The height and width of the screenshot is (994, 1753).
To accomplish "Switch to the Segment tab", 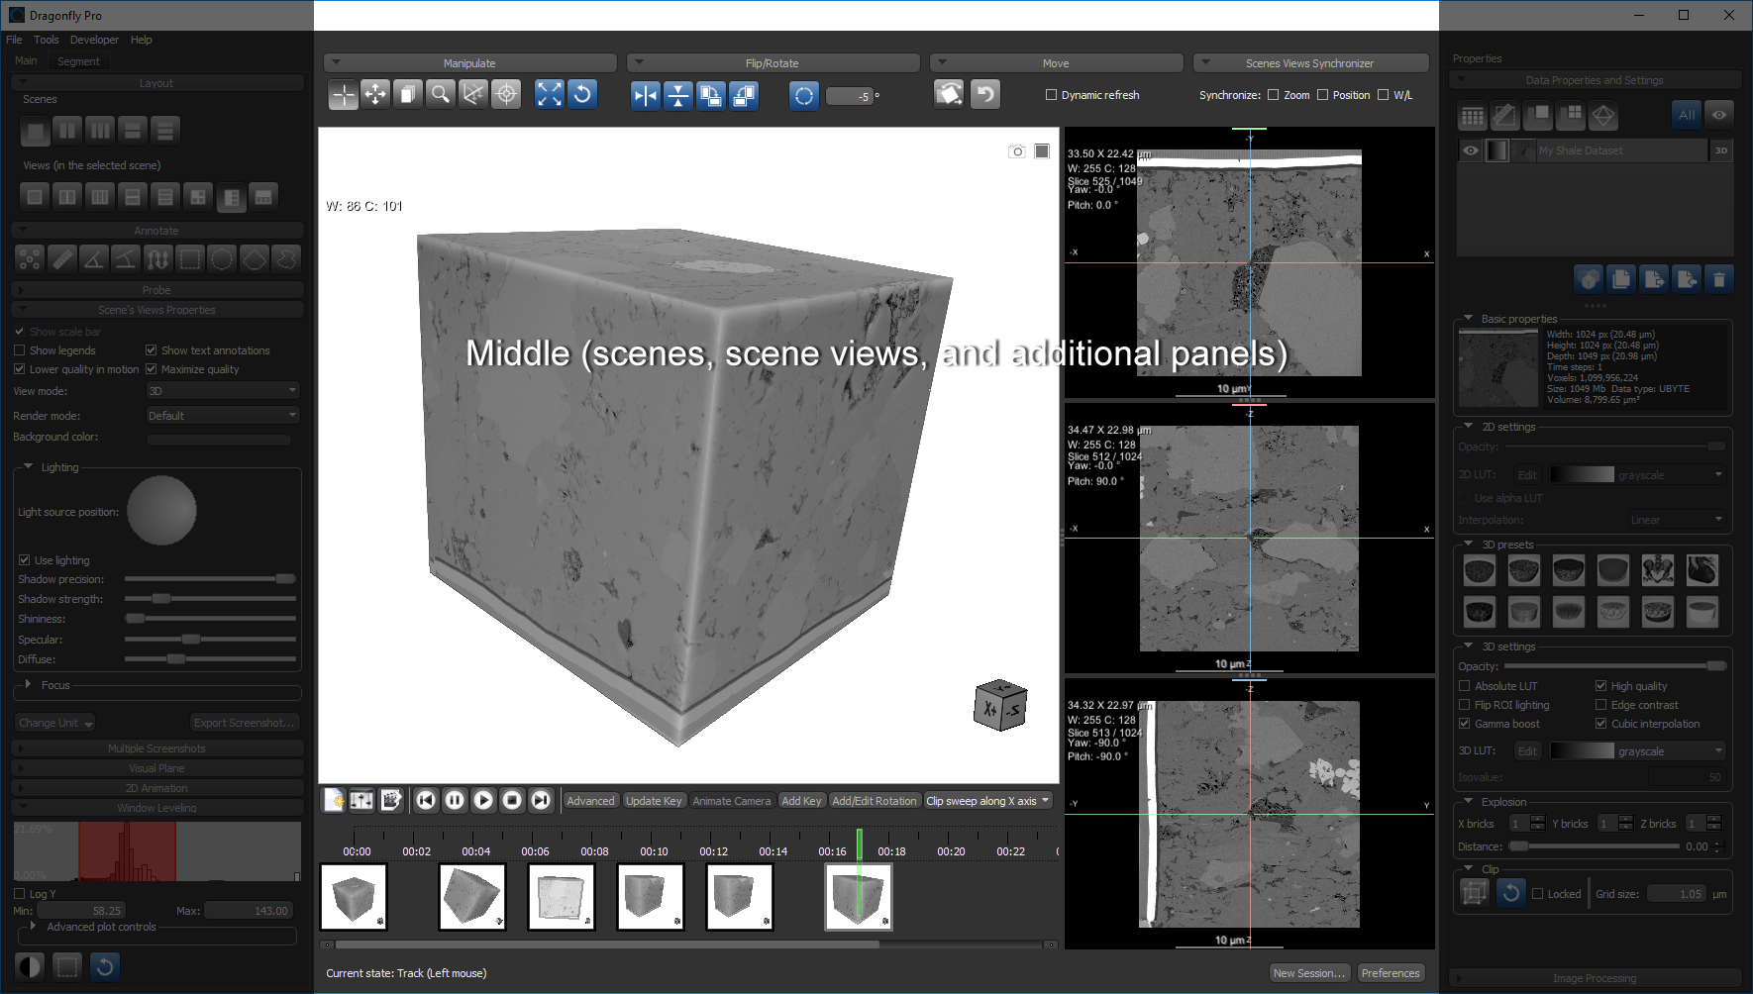I will [x=78, y=61].
